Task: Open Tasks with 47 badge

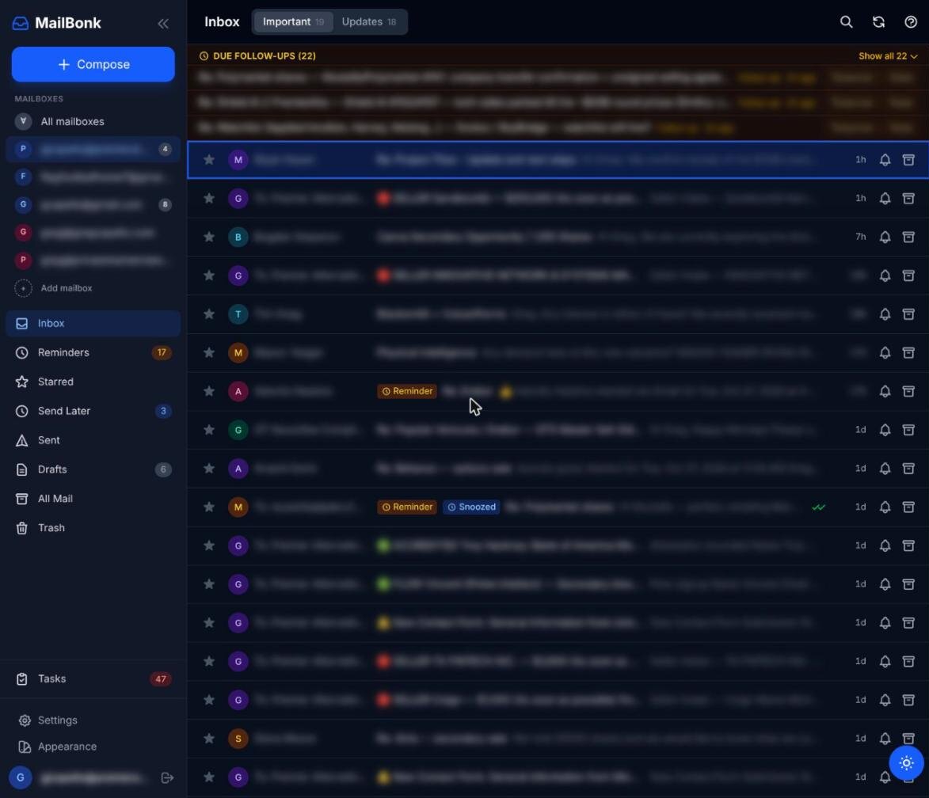Action: [x=93, y=679]
